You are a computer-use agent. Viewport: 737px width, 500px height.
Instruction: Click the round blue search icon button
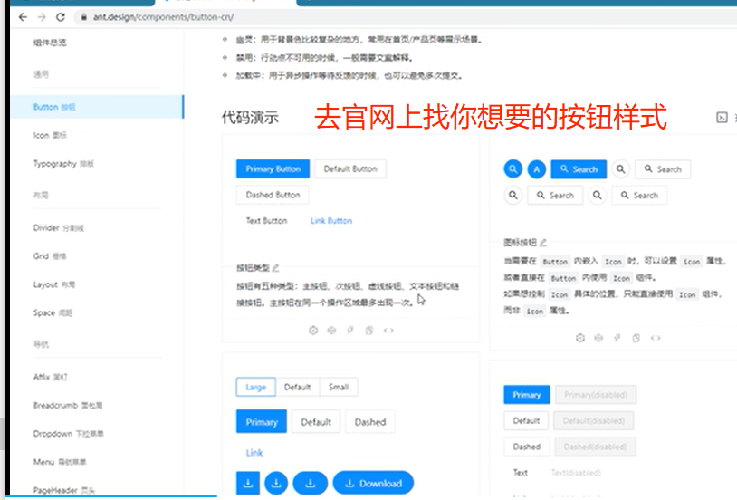[512, 168]
